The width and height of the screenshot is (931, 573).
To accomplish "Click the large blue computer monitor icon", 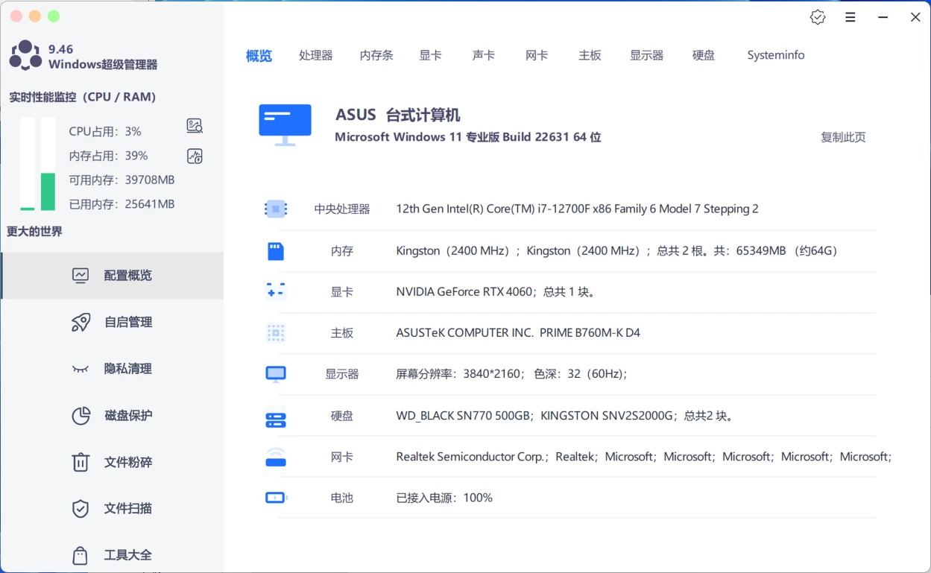I will [285, 124].
